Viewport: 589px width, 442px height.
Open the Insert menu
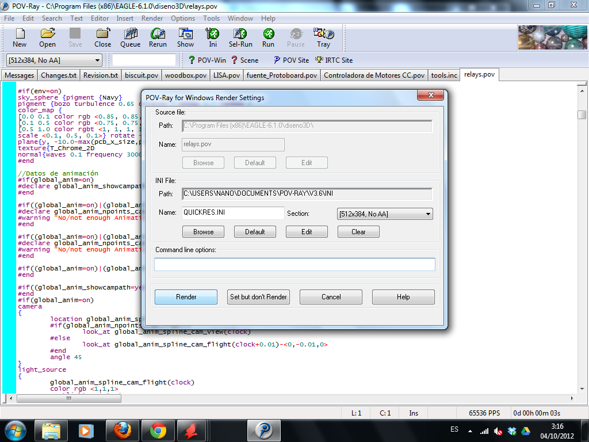click(125, 18)
